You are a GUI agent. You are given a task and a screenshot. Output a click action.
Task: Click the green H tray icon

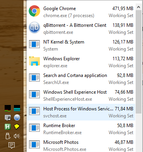point(8,127)
